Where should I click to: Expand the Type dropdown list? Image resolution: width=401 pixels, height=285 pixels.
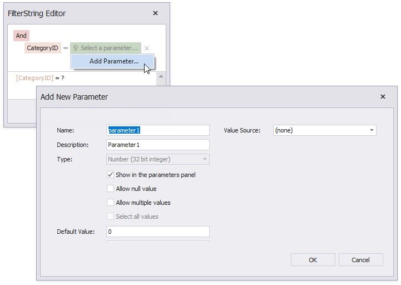205,159
